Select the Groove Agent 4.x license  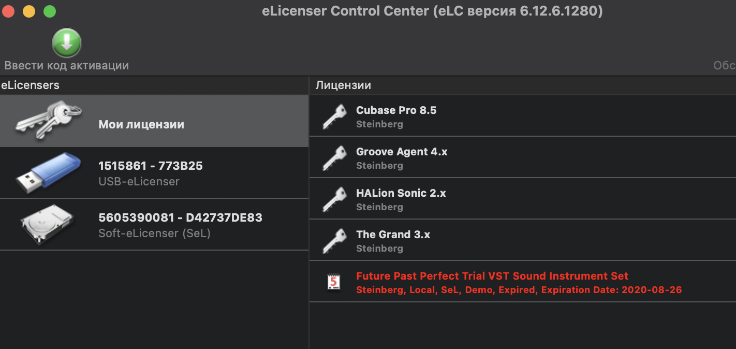[x=402, y=157]
